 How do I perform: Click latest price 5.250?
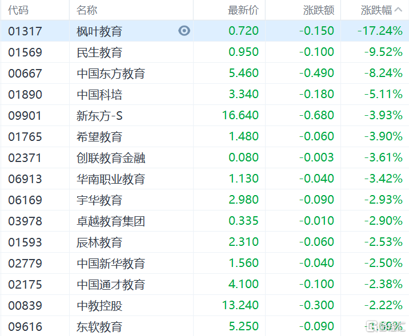click(243, 326)
